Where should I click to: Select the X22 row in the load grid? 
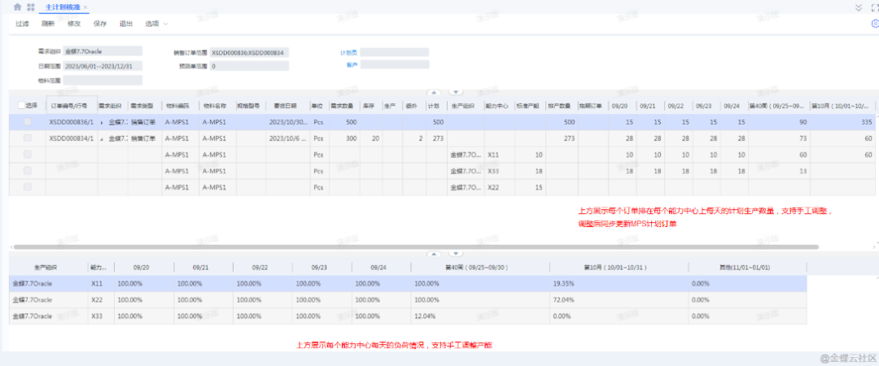[408, 300]
